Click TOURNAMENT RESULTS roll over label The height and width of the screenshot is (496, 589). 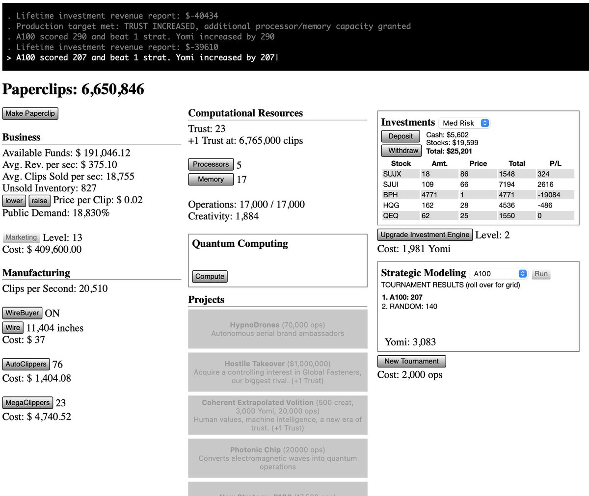[x=451, y=285]
